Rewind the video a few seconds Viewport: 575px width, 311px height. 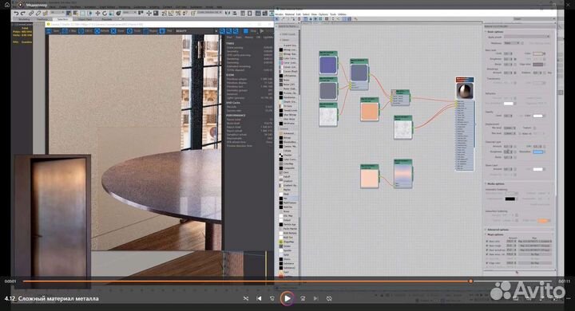pos(272,298)
